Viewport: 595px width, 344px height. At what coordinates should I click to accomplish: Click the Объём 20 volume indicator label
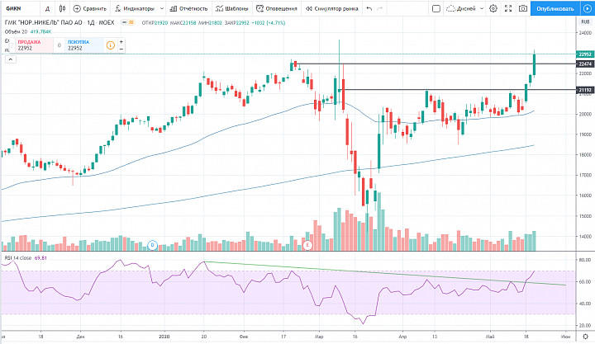(16, 32)
